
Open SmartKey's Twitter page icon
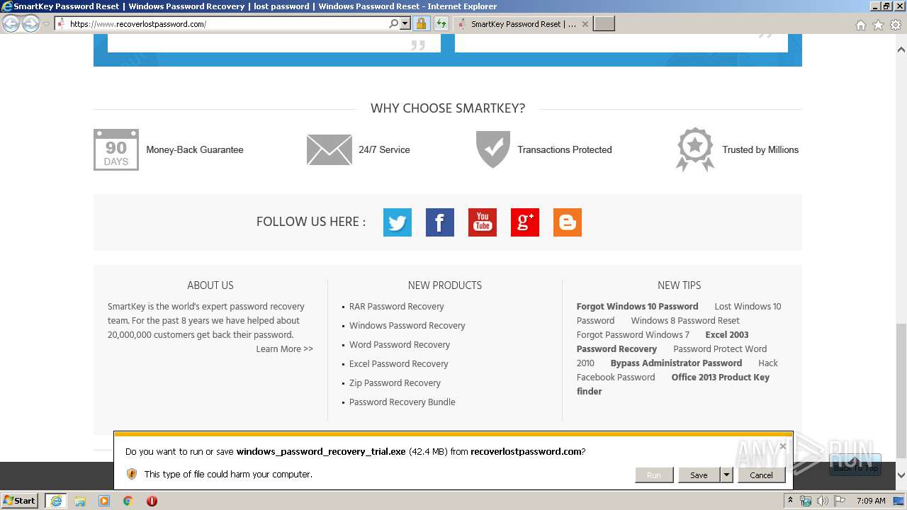pos(398,222)
